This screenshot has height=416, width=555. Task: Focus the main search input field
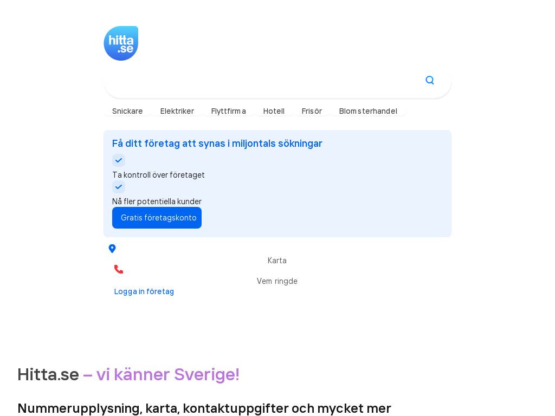260,81
